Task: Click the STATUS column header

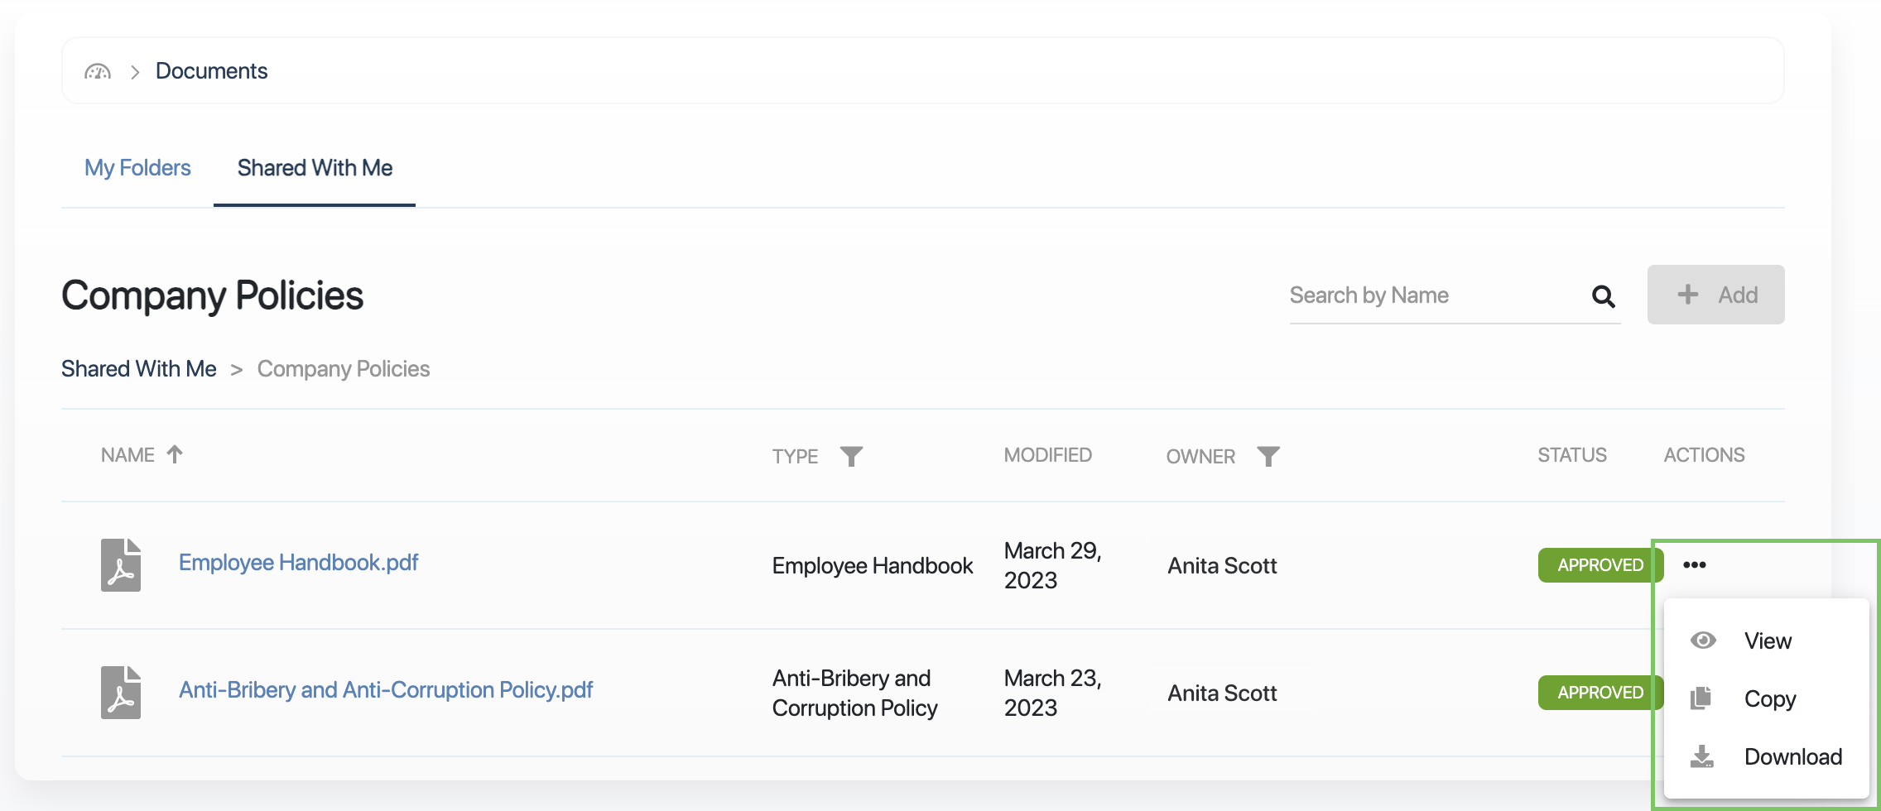Action: tap(1572, 455)
